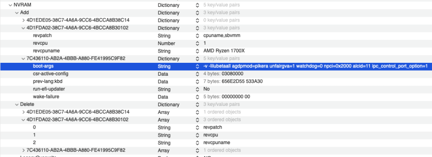The image size is (432, 157).
Task: Click the revpatch value of item 0
Action: coord(213,127)
